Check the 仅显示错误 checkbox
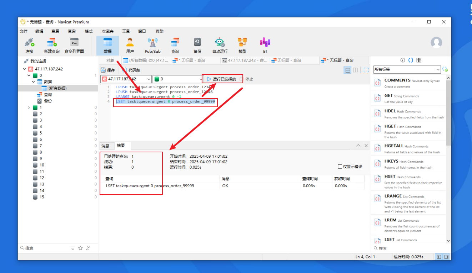The image size is (472, 273). (340, 167)
